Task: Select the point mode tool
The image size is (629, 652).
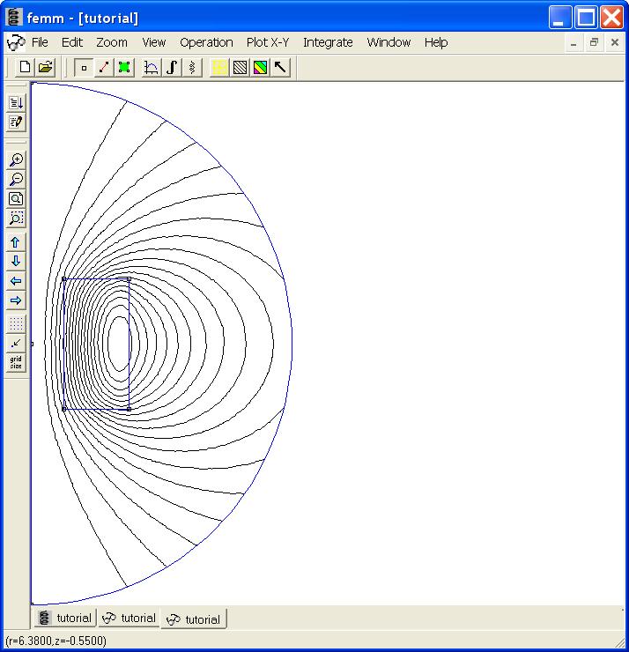Action: (84, 67)
